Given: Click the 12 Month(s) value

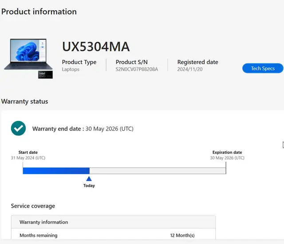Looking at the screenshot, I should tap(182, 235).
